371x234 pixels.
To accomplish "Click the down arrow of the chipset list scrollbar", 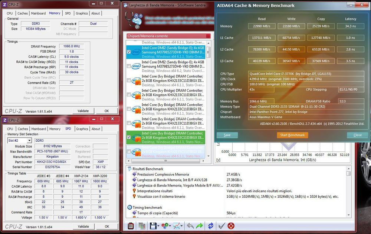I will click(x=209, y=156).
